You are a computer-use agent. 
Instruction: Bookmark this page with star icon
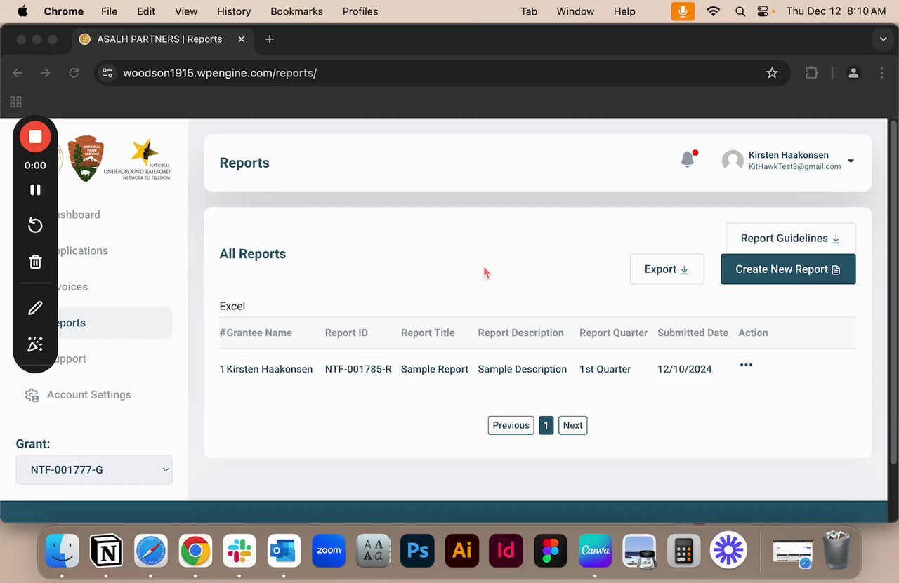pos(772,73)
